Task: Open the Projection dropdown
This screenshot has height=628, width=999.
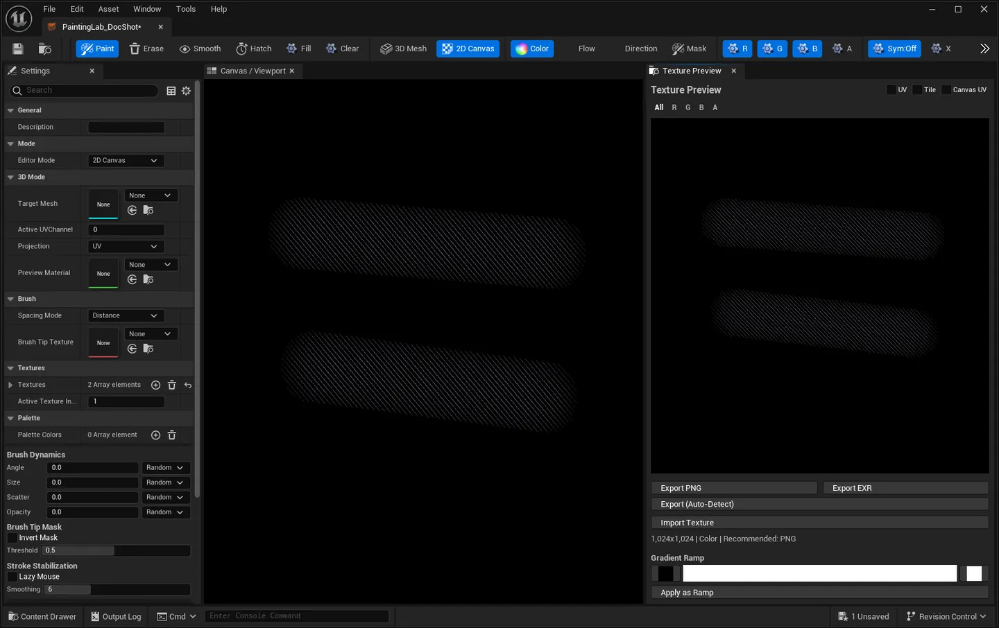Action: pos(126,246)
